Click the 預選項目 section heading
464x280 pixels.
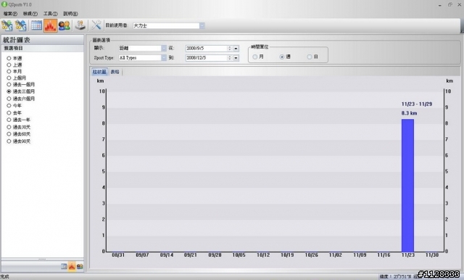(x=13, y=48)
